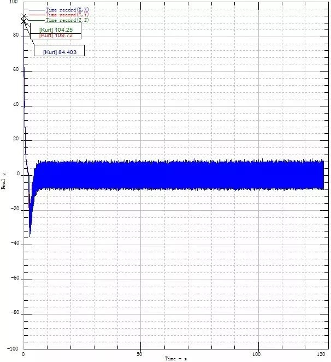Screen dimensions: 331x362
Task: Select the Time record(Y, Y) legend entry
Action: pos(67,15)
